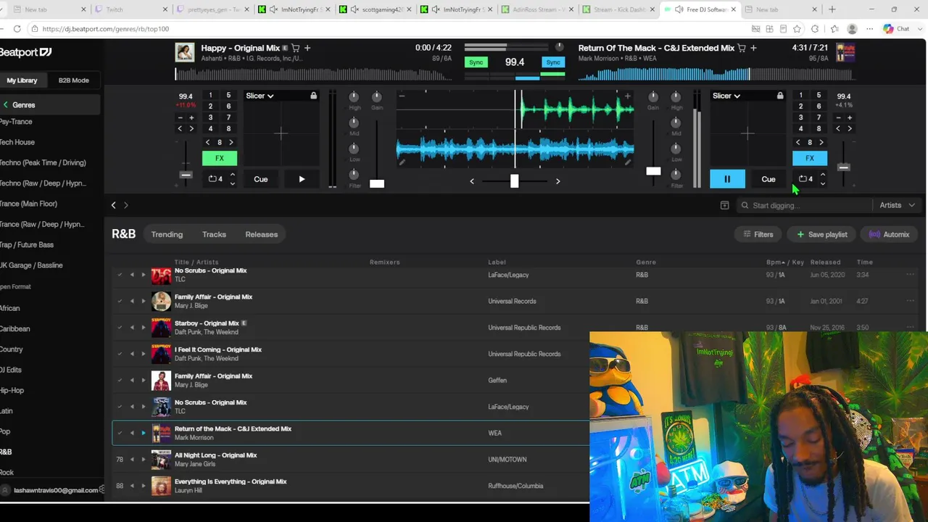The height and width of the screenshot is (522, 928).
Task: Toggle right deck loop 4 button
Action: point(805,179)
